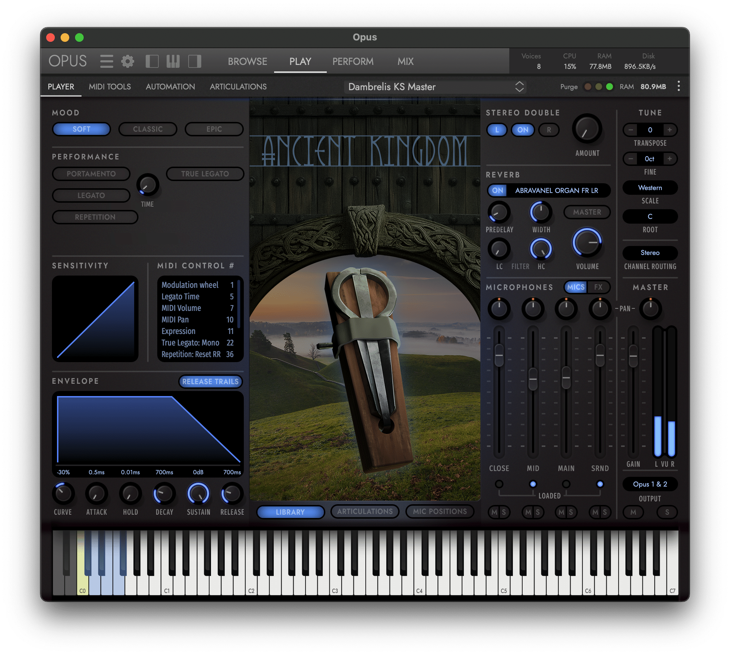
Task: Click the envelope ATTACK knob
Action: point(97,493)
